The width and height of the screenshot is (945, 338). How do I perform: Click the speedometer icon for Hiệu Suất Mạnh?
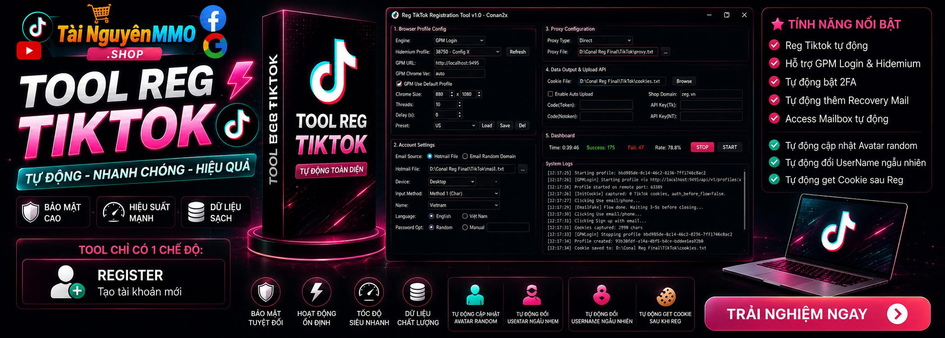pyautogui.click(x=114, y=212)
